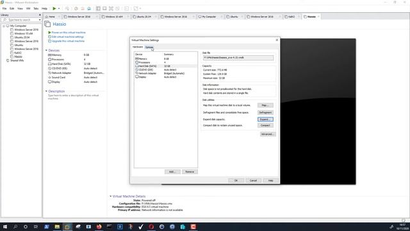
Task: Open the Edit menu
Action: [x=12, y=8]
